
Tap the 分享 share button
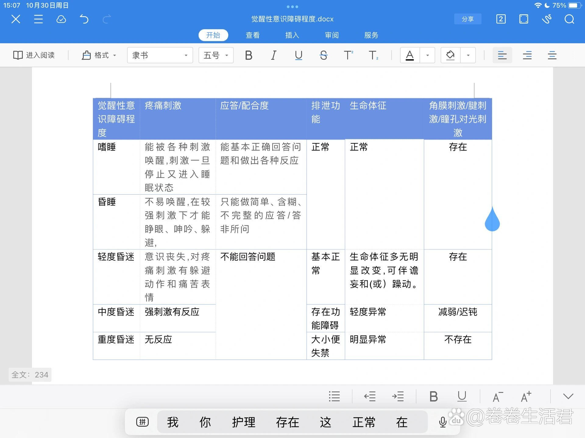(x=468, y=19)
